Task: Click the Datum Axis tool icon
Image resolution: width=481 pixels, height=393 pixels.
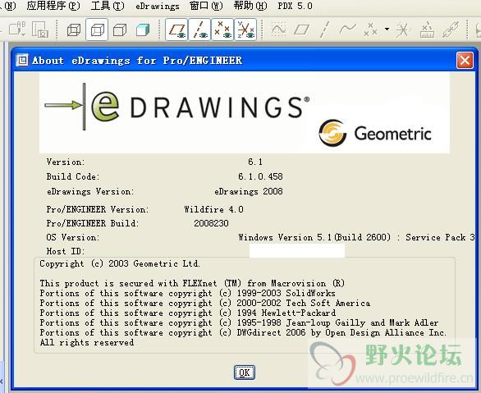Action: (x=324, y=30)
